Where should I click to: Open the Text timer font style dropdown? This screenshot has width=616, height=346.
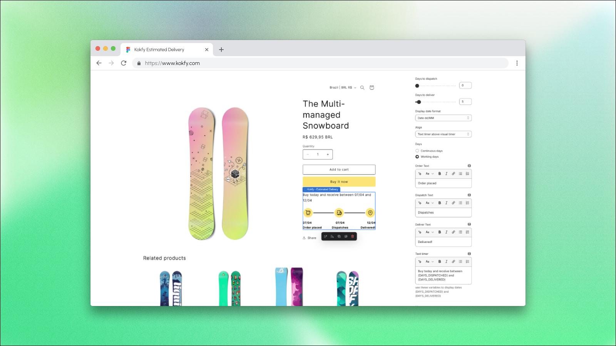(430, 261)
